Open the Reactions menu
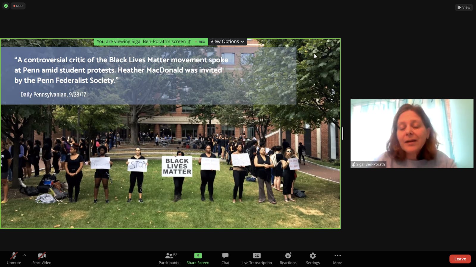The height and width of the screenshot is (267, 476). click(288, 258)
